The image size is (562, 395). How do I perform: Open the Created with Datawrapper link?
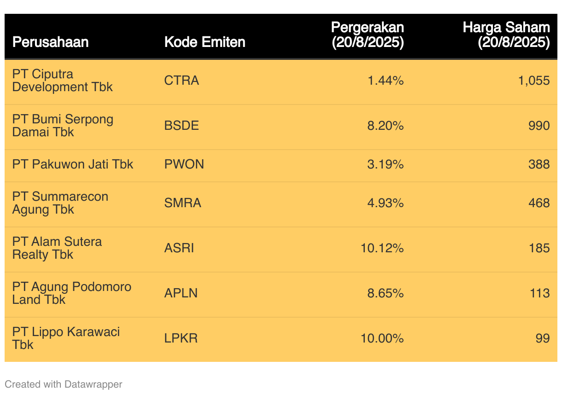coord(64,384)
